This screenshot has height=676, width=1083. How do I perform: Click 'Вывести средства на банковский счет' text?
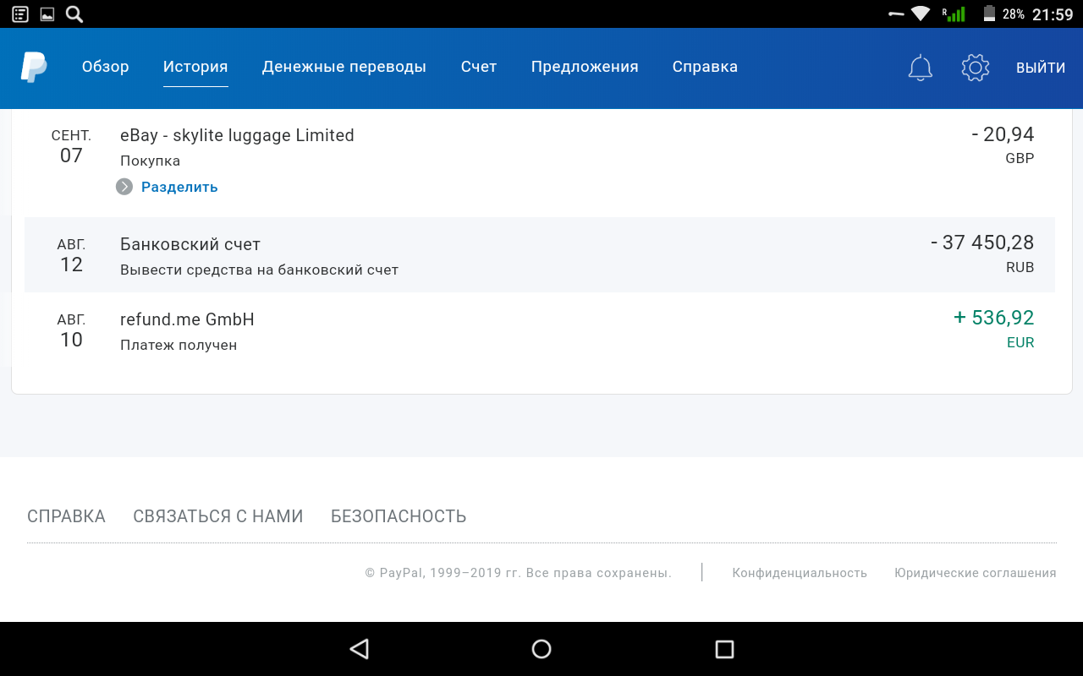pos(259,270)
